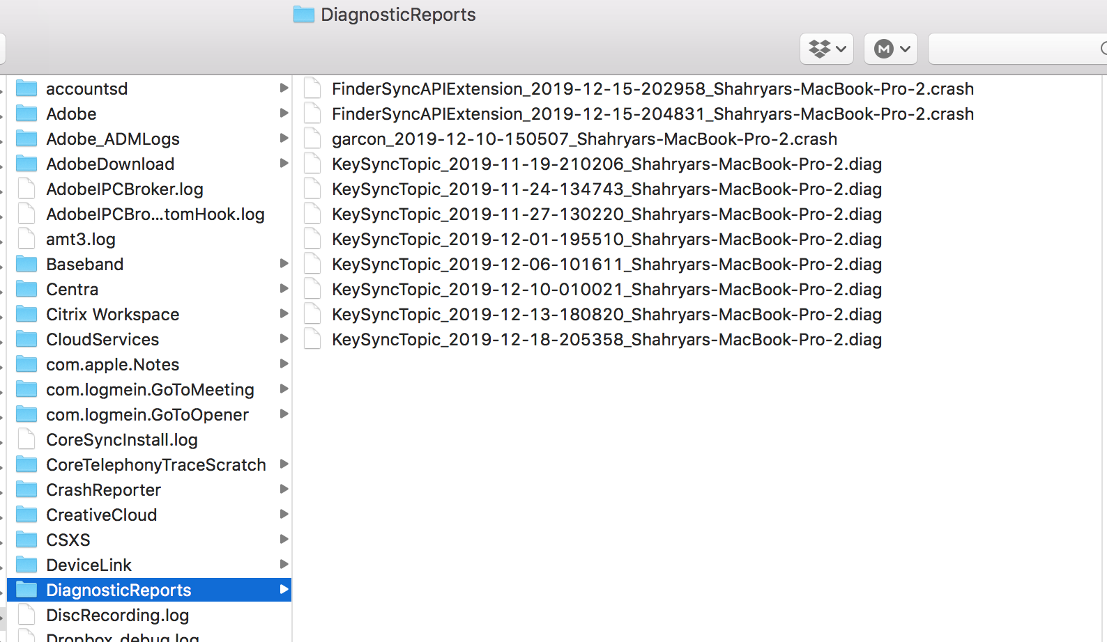Select the com.apple.Notes folder icon
This screenshot has height=642, width=1107.
[26, 364]
